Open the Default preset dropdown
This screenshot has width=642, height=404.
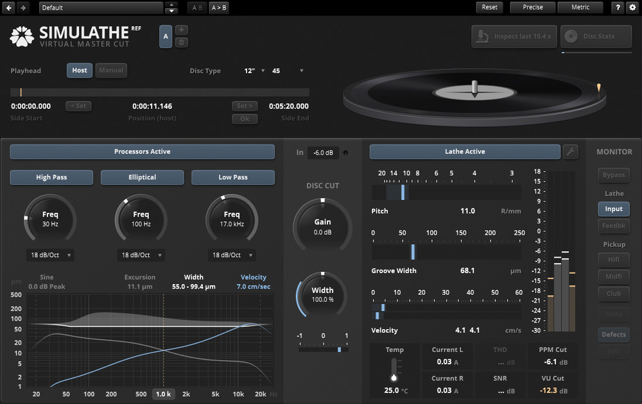pyautogui.click(x=101, y=8)
